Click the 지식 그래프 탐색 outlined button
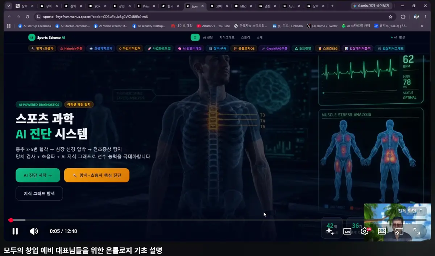Image resolution: width=435 pixels, height=256 pixels. coord(39,193)
